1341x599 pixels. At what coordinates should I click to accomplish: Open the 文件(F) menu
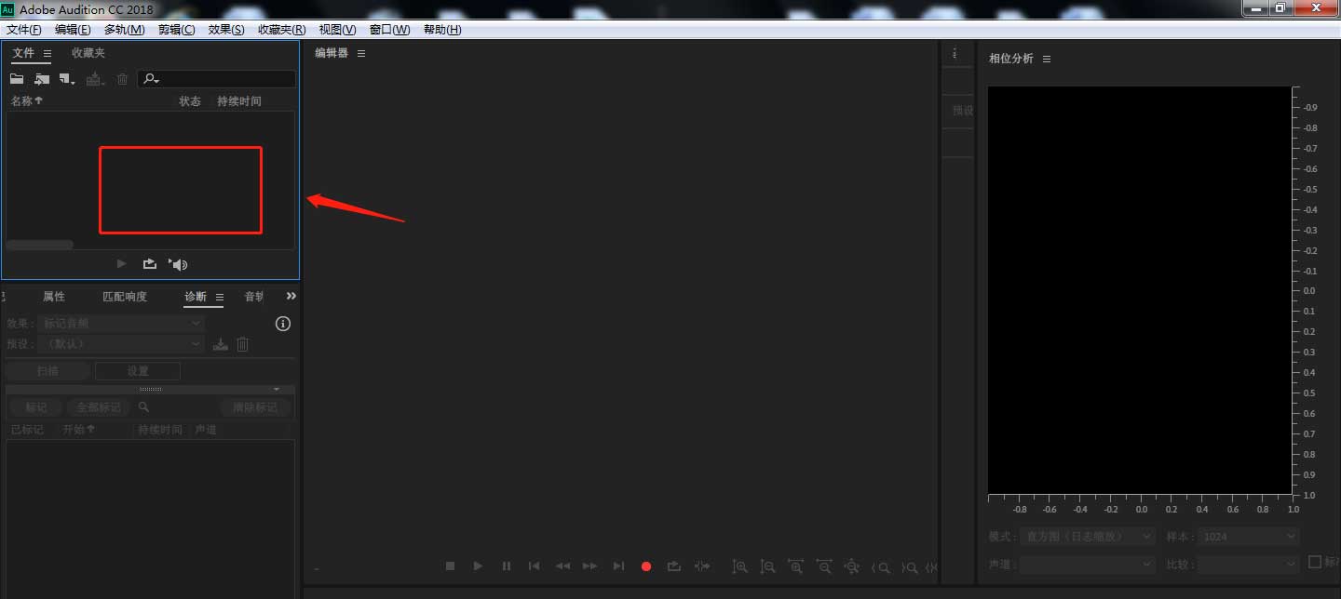(24, 30)
